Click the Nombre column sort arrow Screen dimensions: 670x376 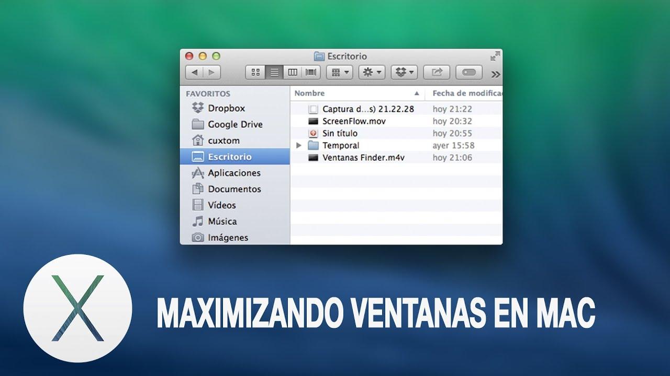pyautogui.click(x=417, y=93)
